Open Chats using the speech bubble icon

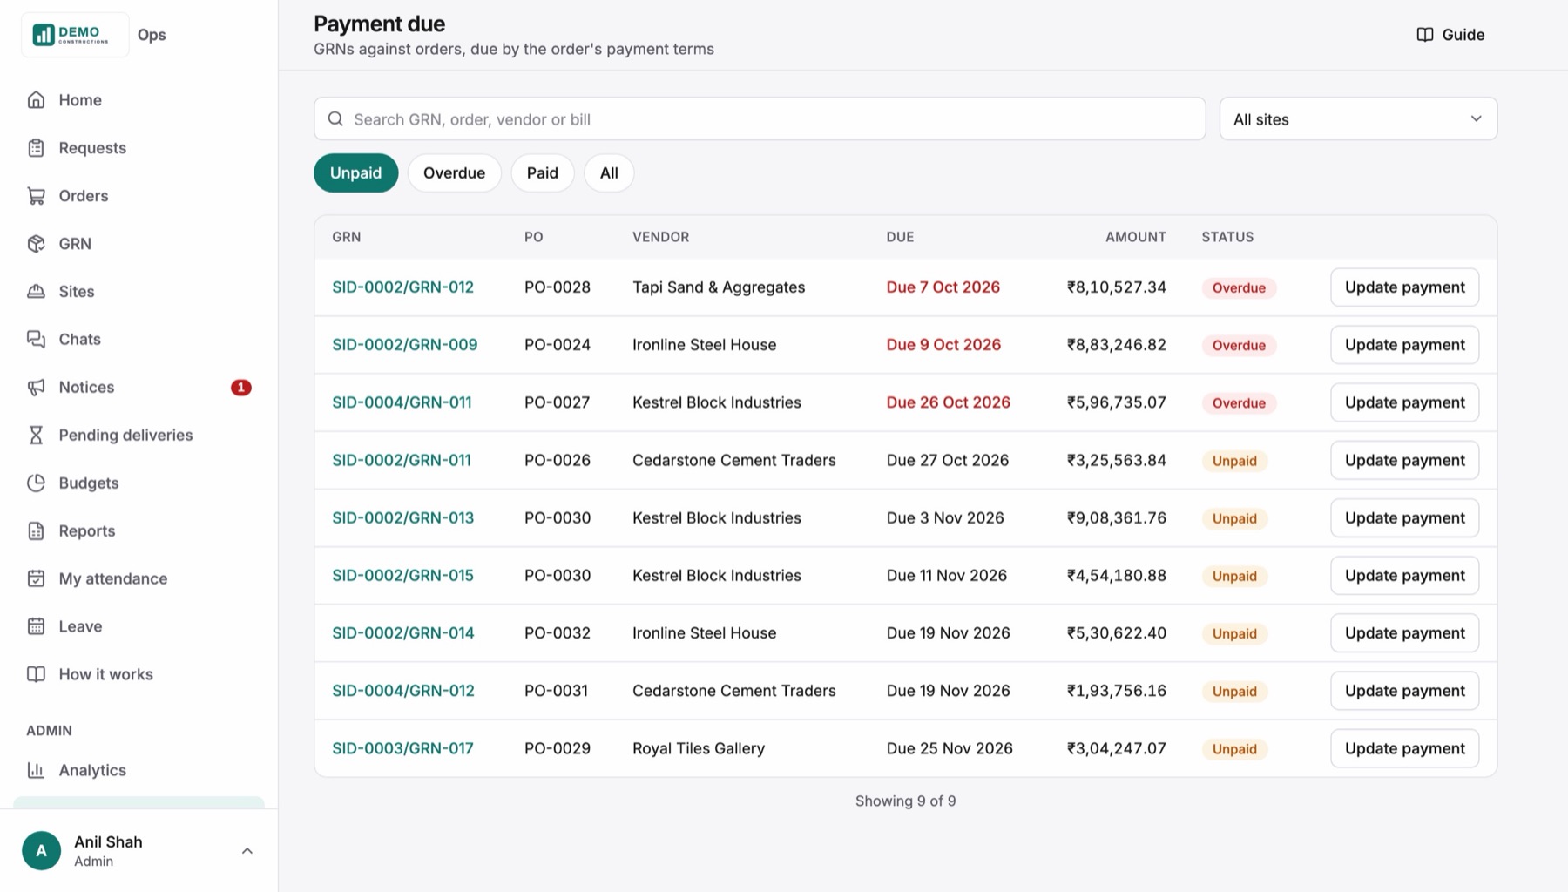pos(36,340)
